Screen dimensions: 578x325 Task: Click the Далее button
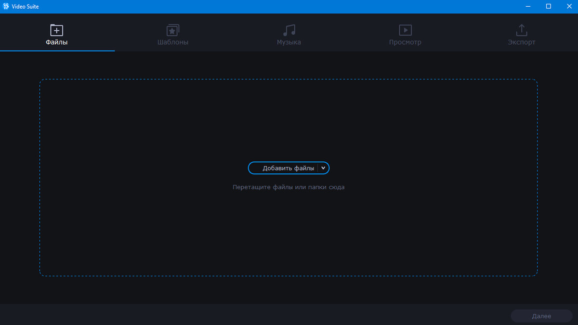541,316
